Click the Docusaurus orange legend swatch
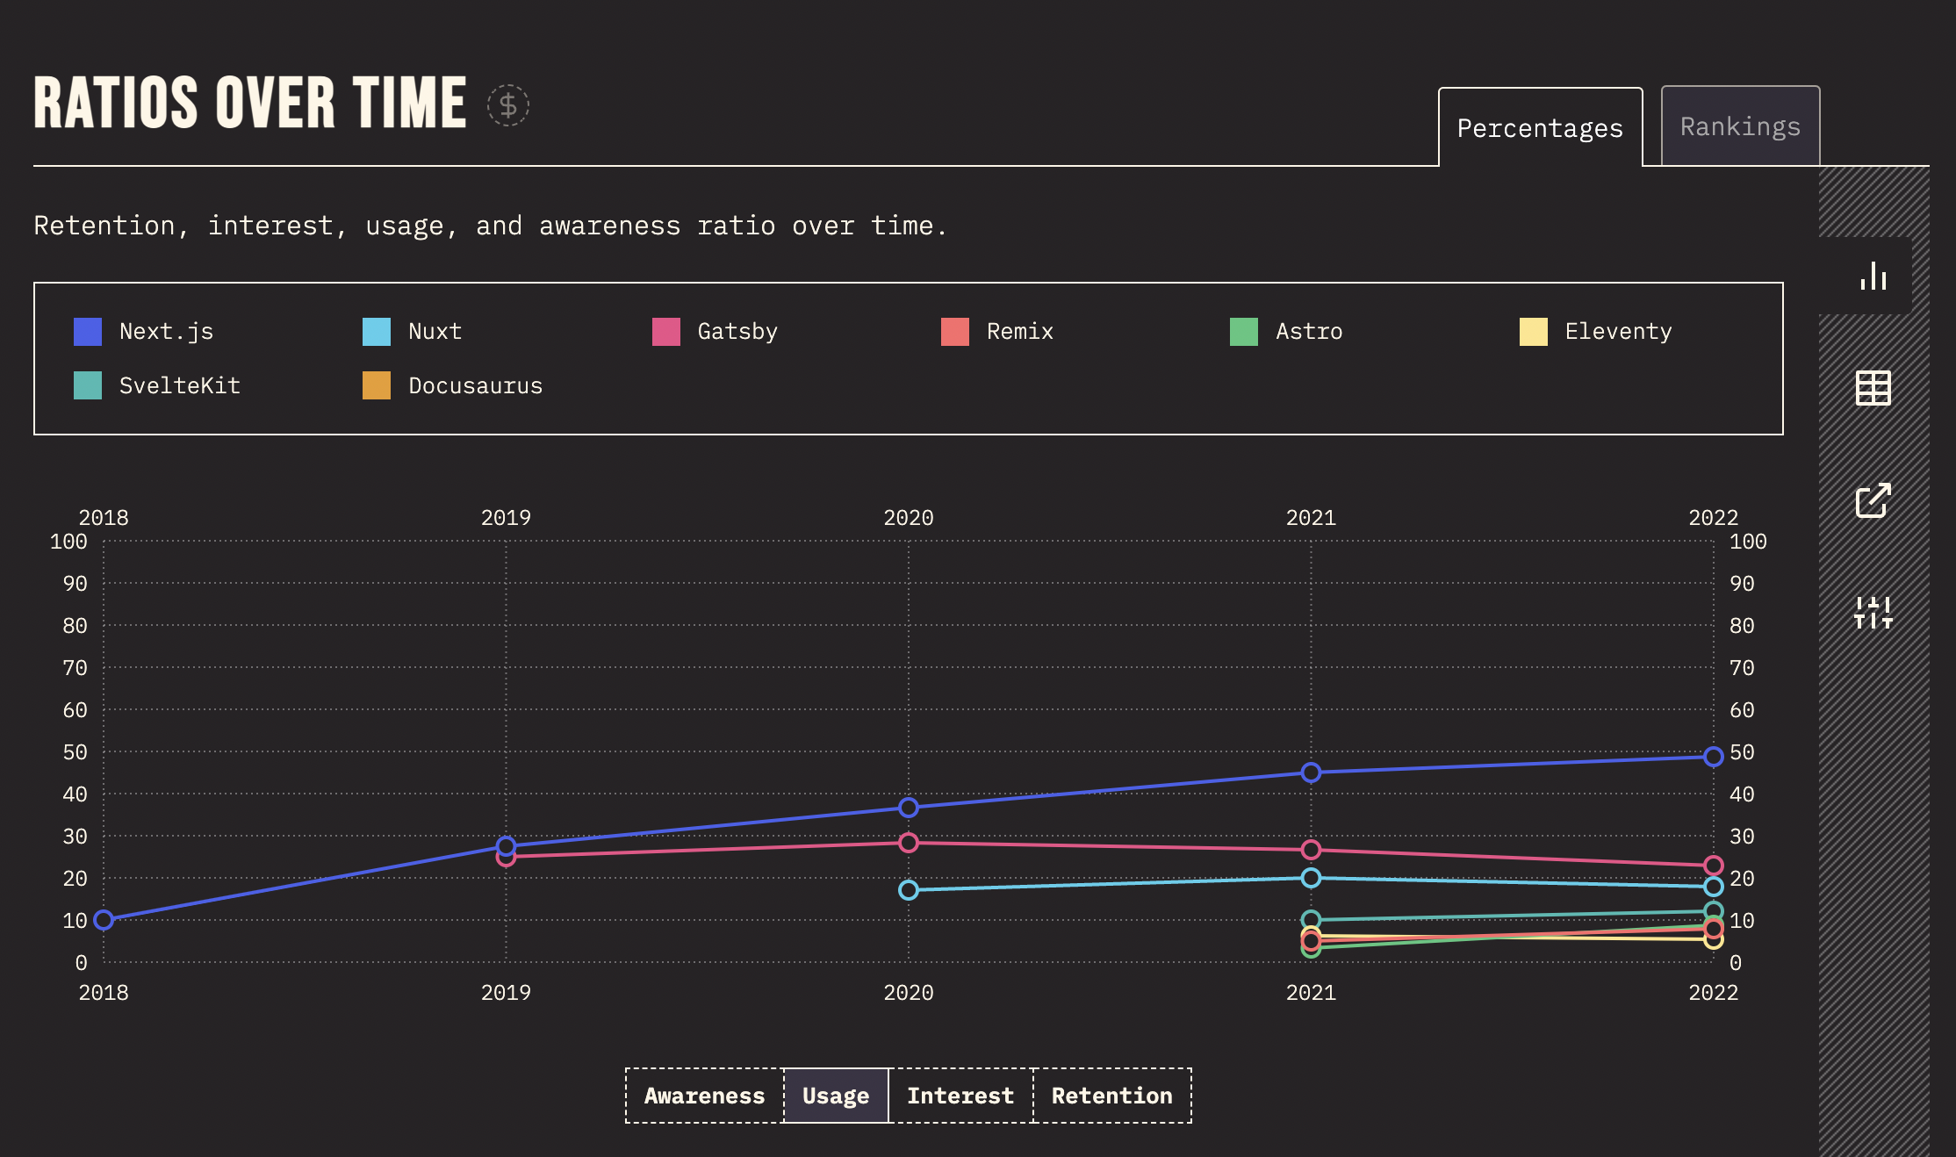Viewport: 1956px width, 1157px height. point(377,385)
